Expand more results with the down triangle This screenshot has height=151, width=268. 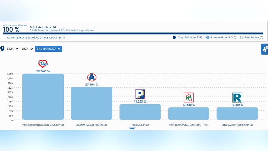(132, 128)
